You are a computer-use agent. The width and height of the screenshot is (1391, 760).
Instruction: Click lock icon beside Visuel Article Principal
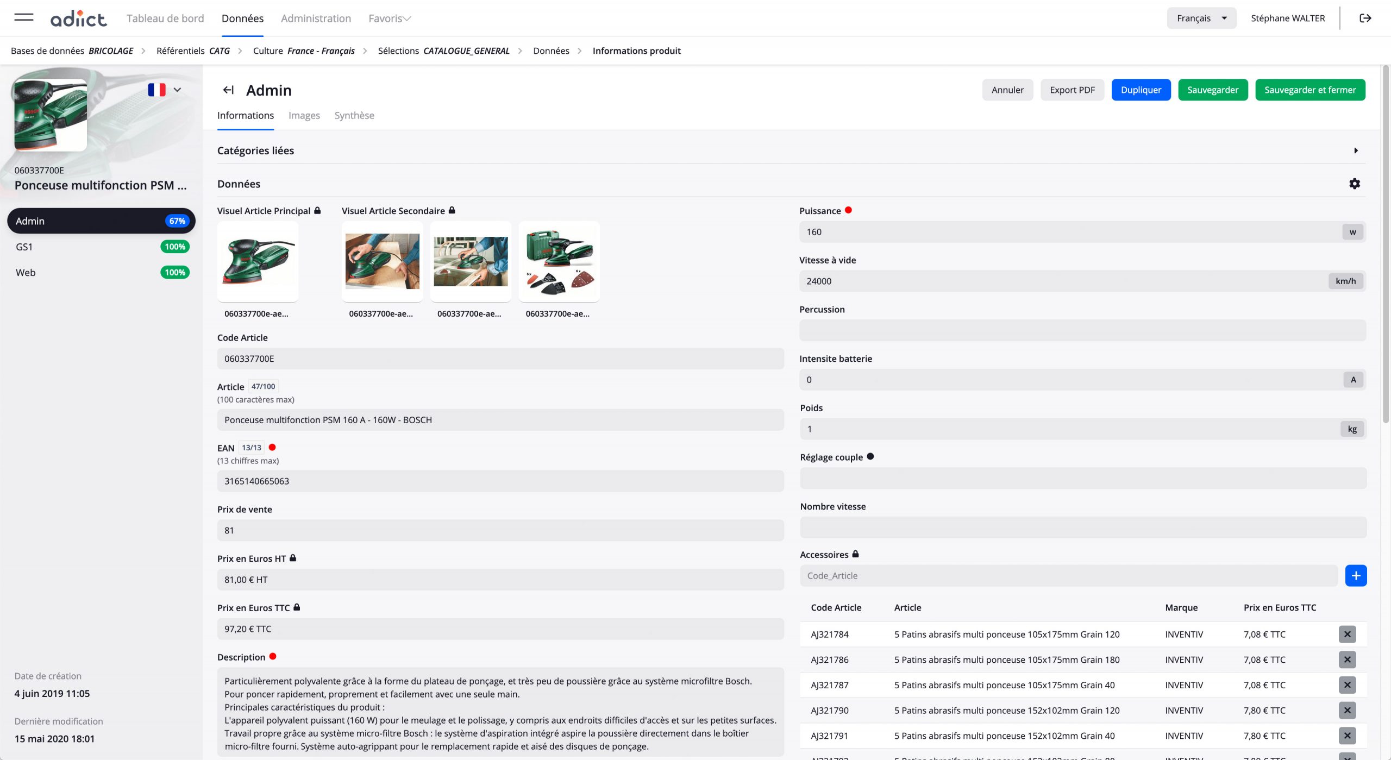317,210
